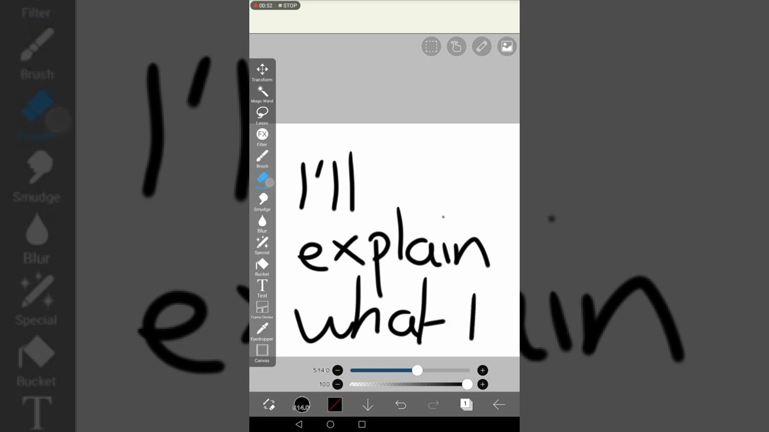Image resolution: width=769 pixels, height=432 pixels.
Task: Adjust the brush thickness slider
Action: (410, 370)
